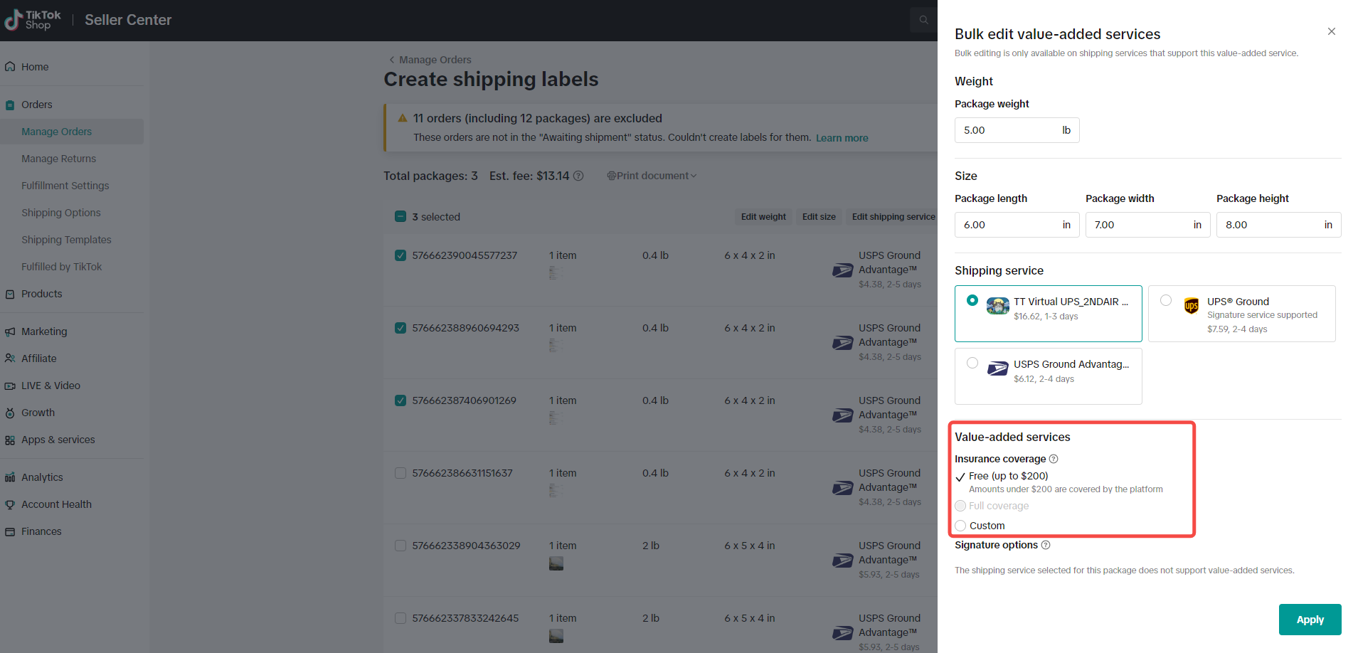Close the bulk edit panel

[x=1331, y=31]
